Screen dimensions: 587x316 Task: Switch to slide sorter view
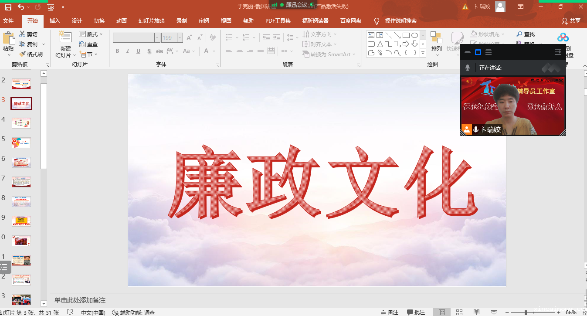(x=459, y=312)
